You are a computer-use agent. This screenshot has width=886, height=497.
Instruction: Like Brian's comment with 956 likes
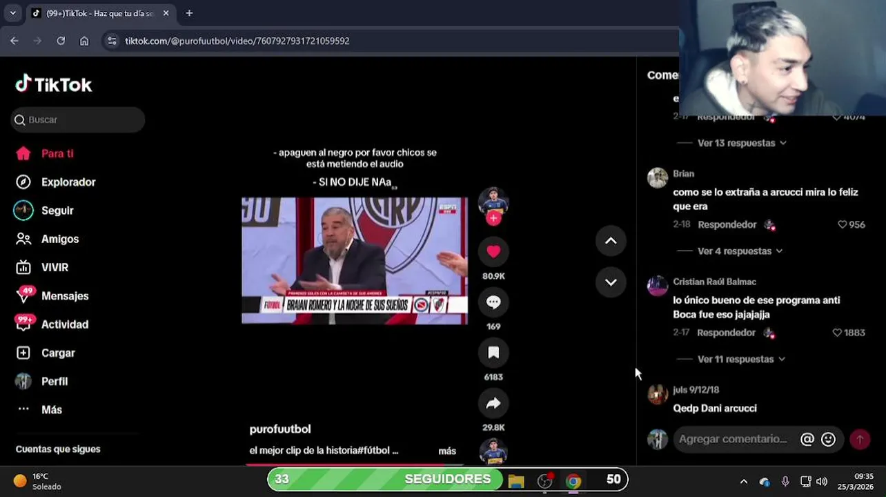(x=842, y=224)
